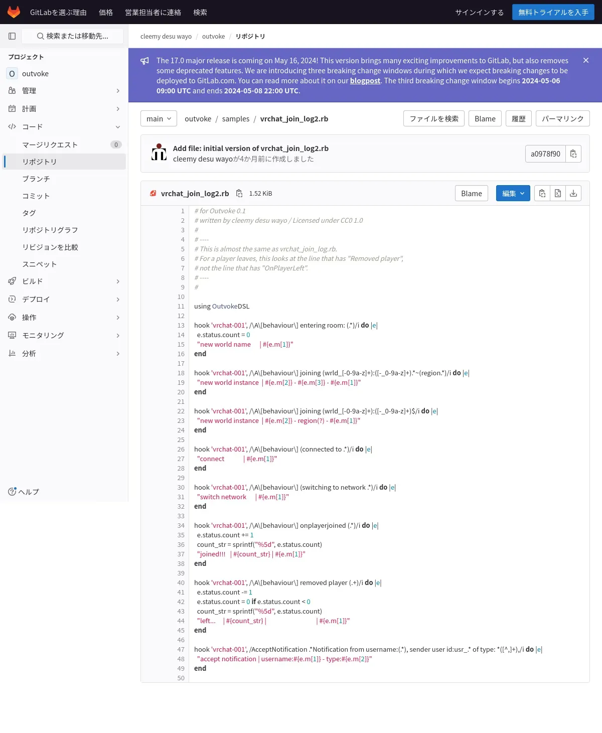Open ヘルプ help menu

(x=24, y=492)
